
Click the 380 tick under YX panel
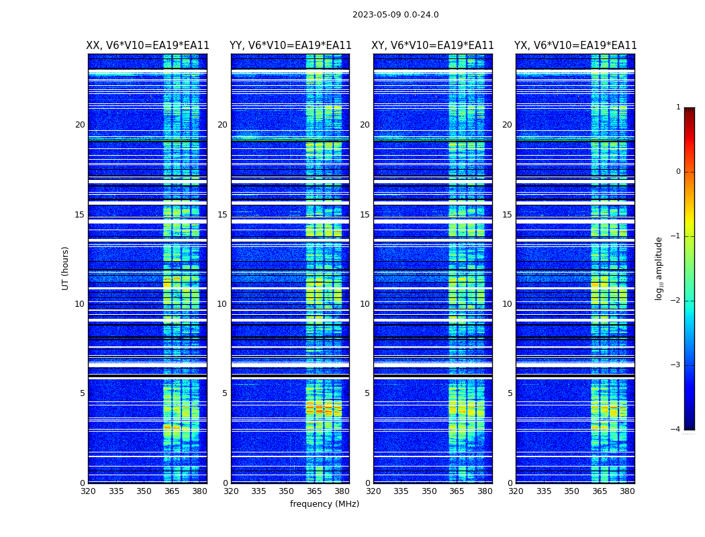(627, 491)
